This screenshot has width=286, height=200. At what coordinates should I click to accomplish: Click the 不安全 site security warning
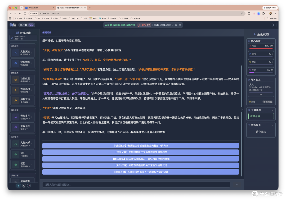click(x=34, y=14)
